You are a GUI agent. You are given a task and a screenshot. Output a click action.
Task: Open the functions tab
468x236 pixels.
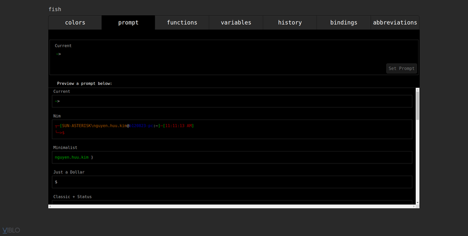click(182, 23)
